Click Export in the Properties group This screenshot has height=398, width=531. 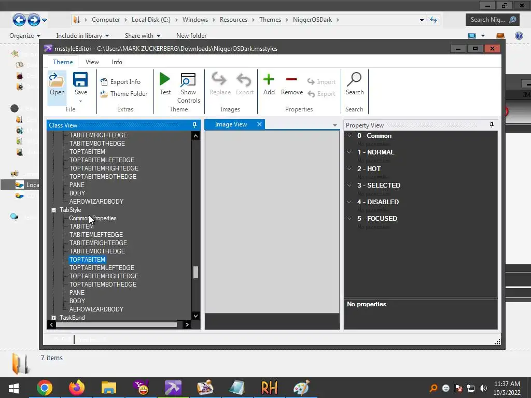point(322,94)
